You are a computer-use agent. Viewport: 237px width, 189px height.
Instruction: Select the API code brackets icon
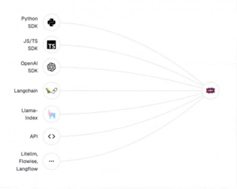tap(51, 136)
